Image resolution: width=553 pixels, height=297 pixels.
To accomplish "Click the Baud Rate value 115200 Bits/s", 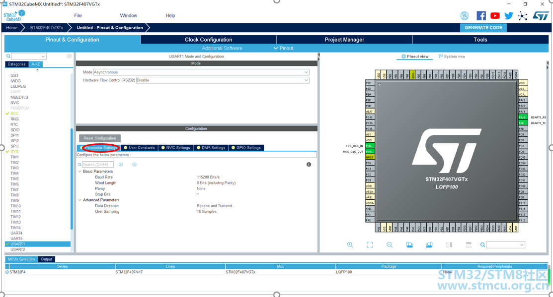I will pos(208,177).
